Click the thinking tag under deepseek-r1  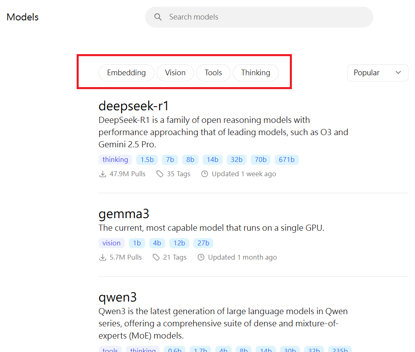[115, 160]
